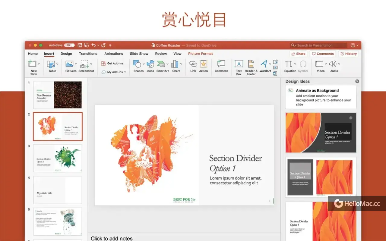
Task: Click the Action star icon
Action: 204,64
